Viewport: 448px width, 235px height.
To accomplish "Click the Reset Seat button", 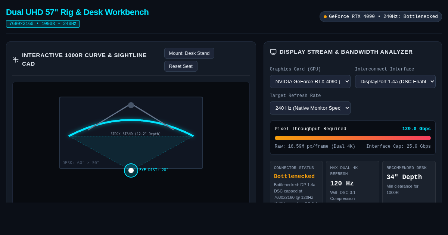I will [181, 66].
